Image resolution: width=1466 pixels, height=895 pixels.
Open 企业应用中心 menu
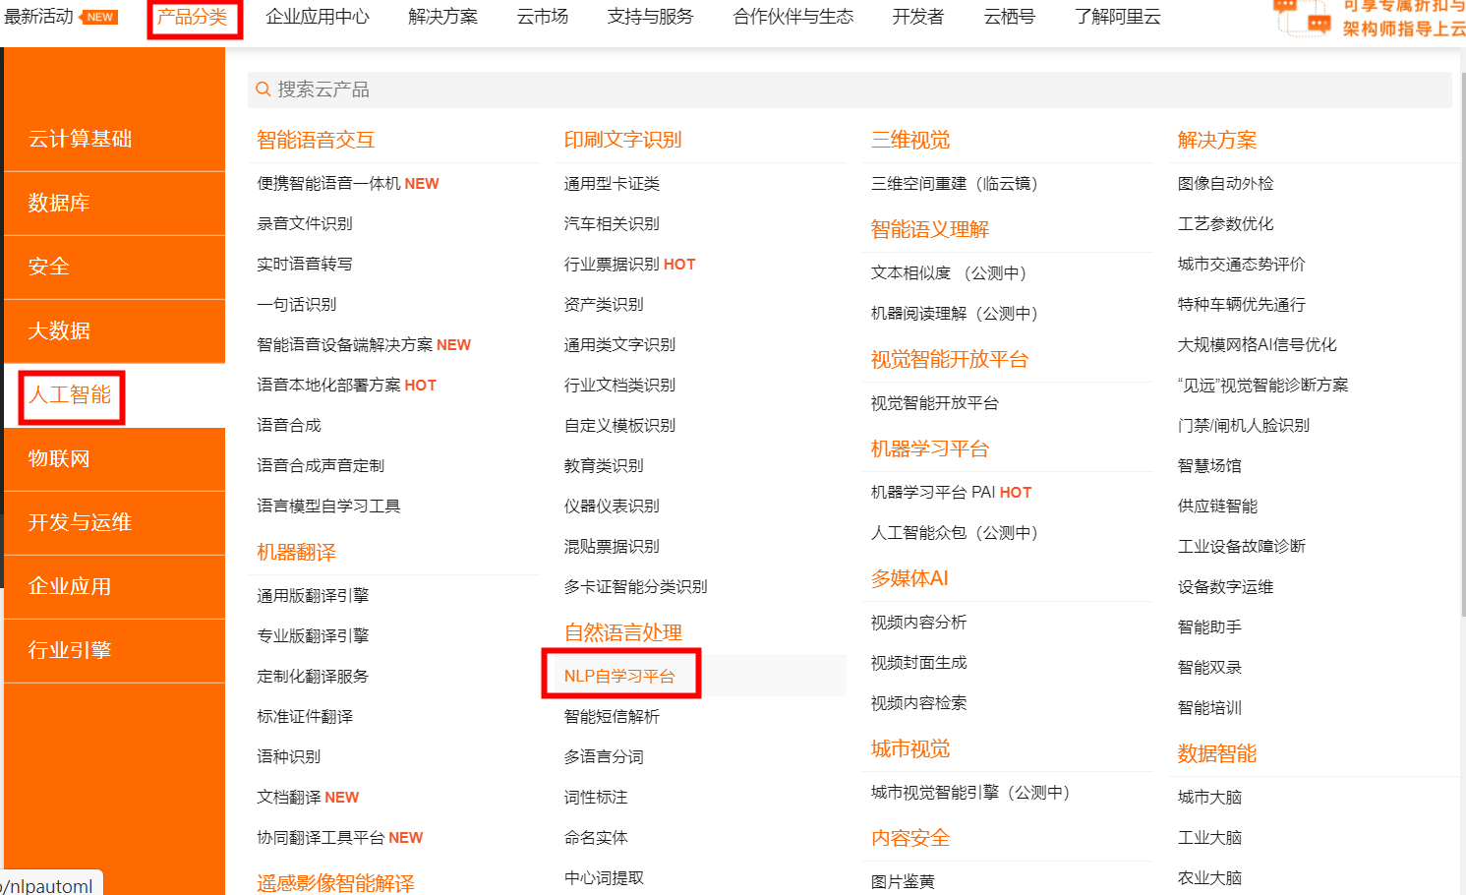pyautogui.click(x=318, y=17)
